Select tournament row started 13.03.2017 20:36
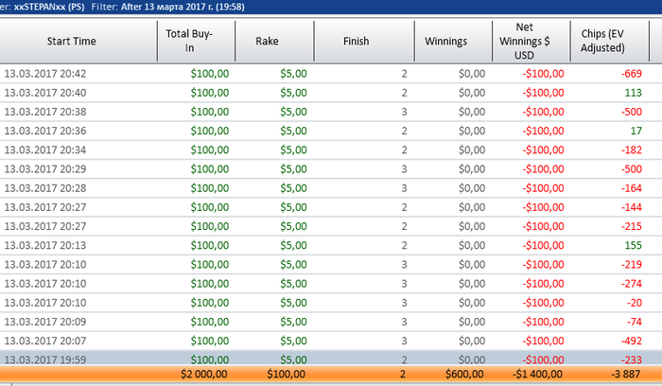Screen dimensions: 662x386 pos(331,131)
